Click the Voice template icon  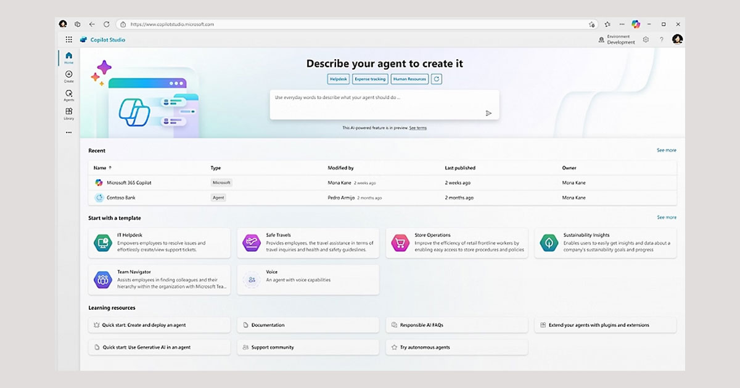tap(251, 280)
